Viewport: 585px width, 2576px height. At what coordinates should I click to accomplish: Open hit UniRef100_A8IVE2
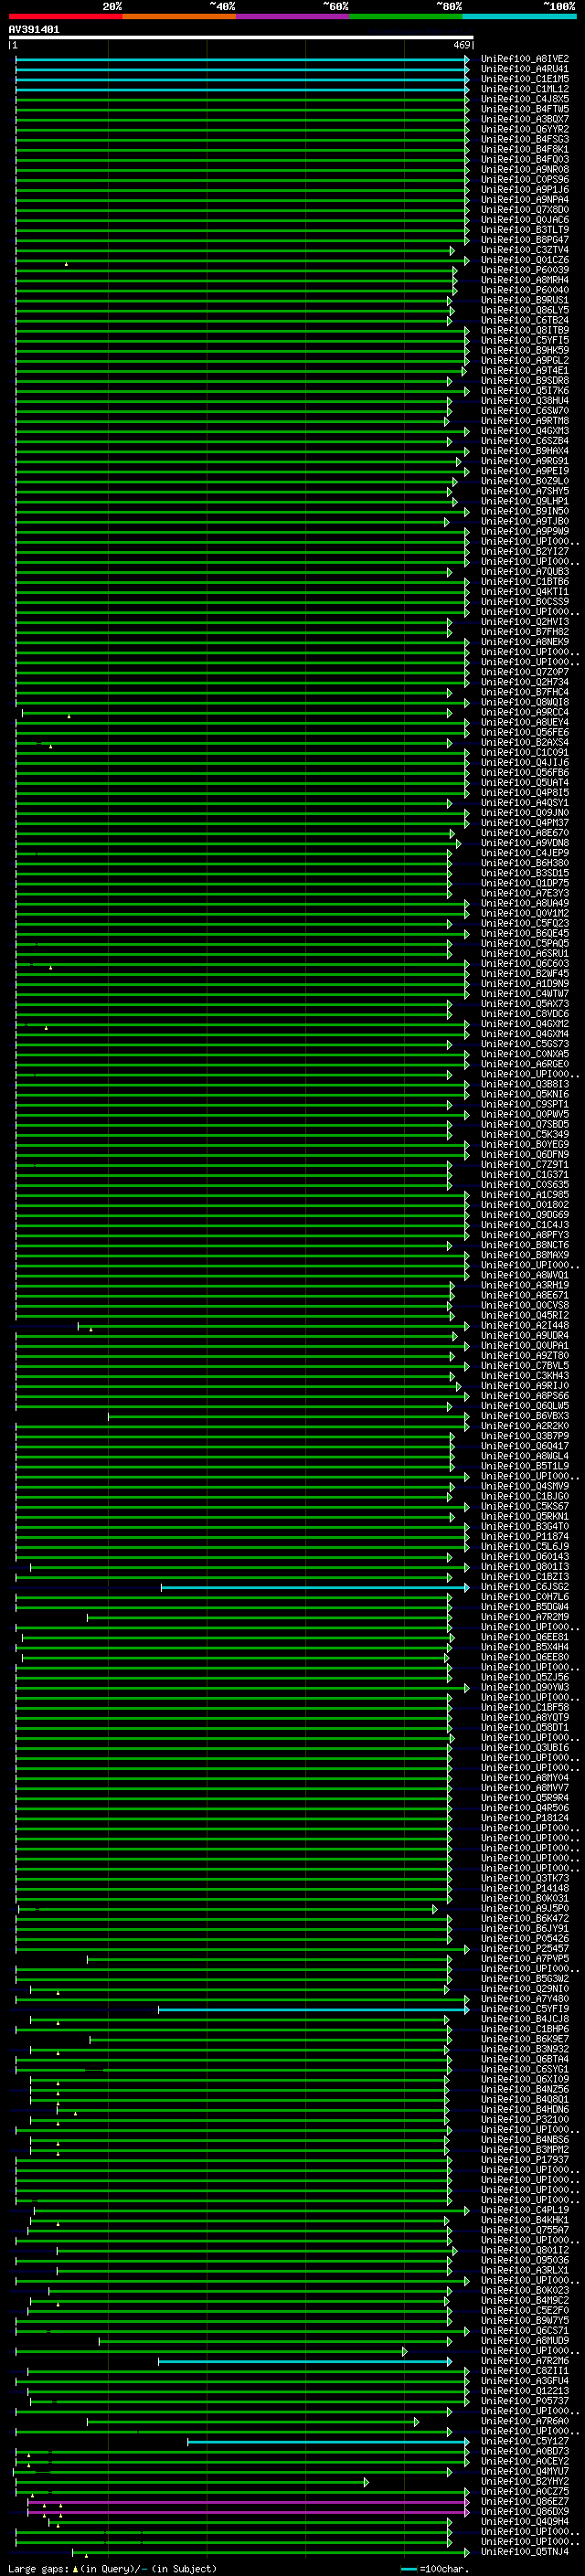[525, 59]
